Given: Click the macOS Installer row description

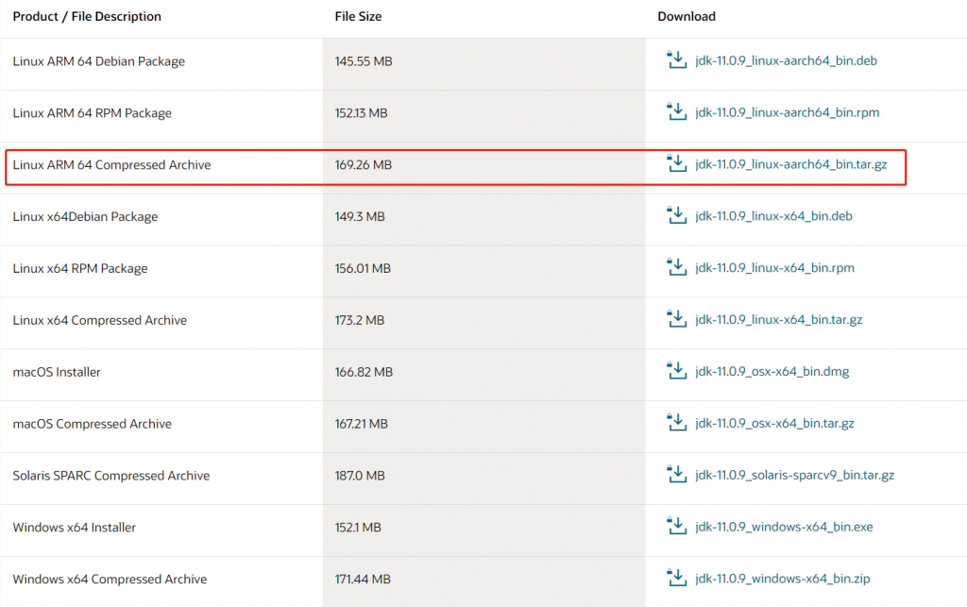Looking at the screenshot, I should click(57, 372).
